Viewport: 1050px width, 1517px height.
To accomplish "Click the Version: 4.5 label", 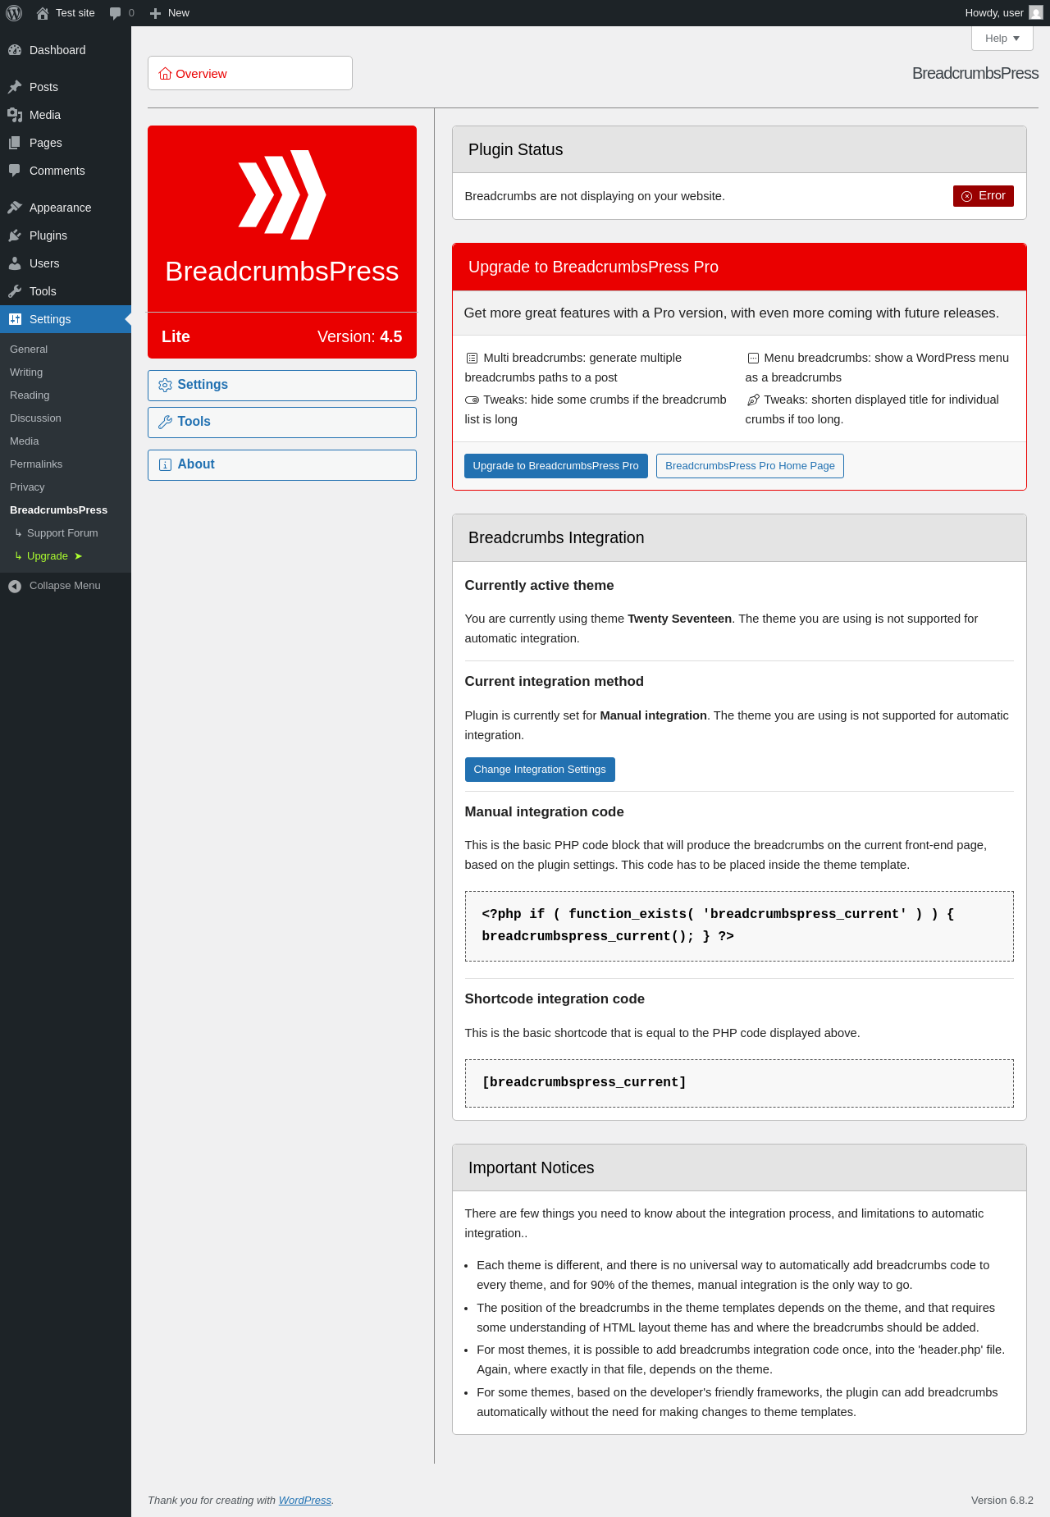I will [360, 337].
